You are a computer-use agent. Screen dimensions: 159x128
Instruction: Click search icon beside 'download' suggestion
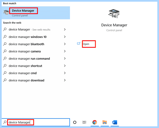pos(5,80)
